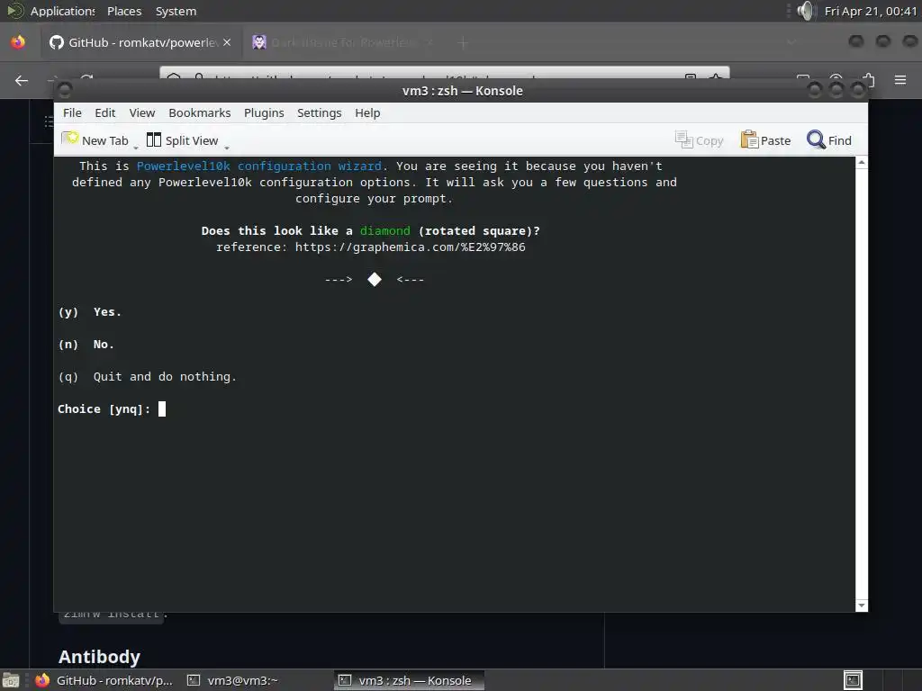Open Find with the magnifier icon
Viewport: 922px width, 691px height.
(816, 139)
